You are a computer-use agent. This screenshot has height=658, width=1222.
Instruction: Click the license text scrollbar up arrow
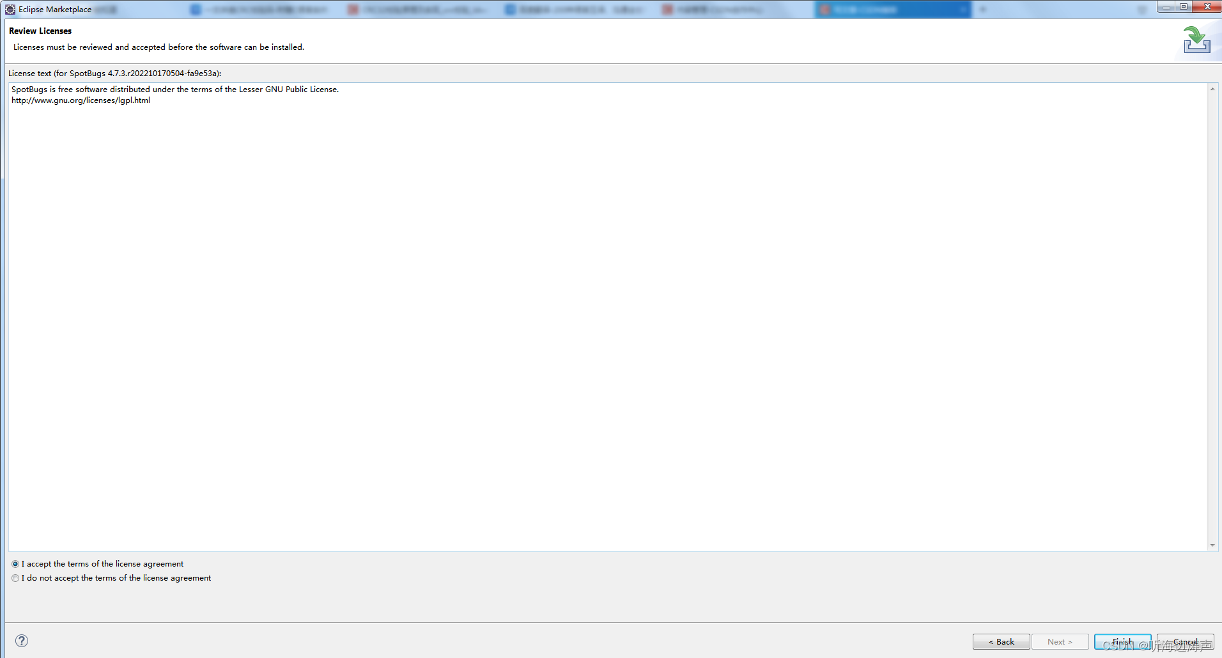tap(1212, 89)
